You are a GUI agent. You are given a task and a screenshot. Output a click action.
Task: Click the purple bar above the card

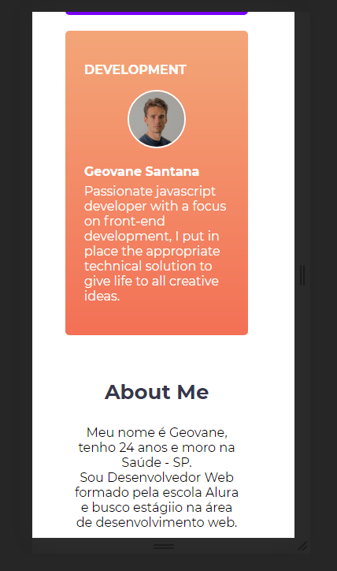pos(157,13)
